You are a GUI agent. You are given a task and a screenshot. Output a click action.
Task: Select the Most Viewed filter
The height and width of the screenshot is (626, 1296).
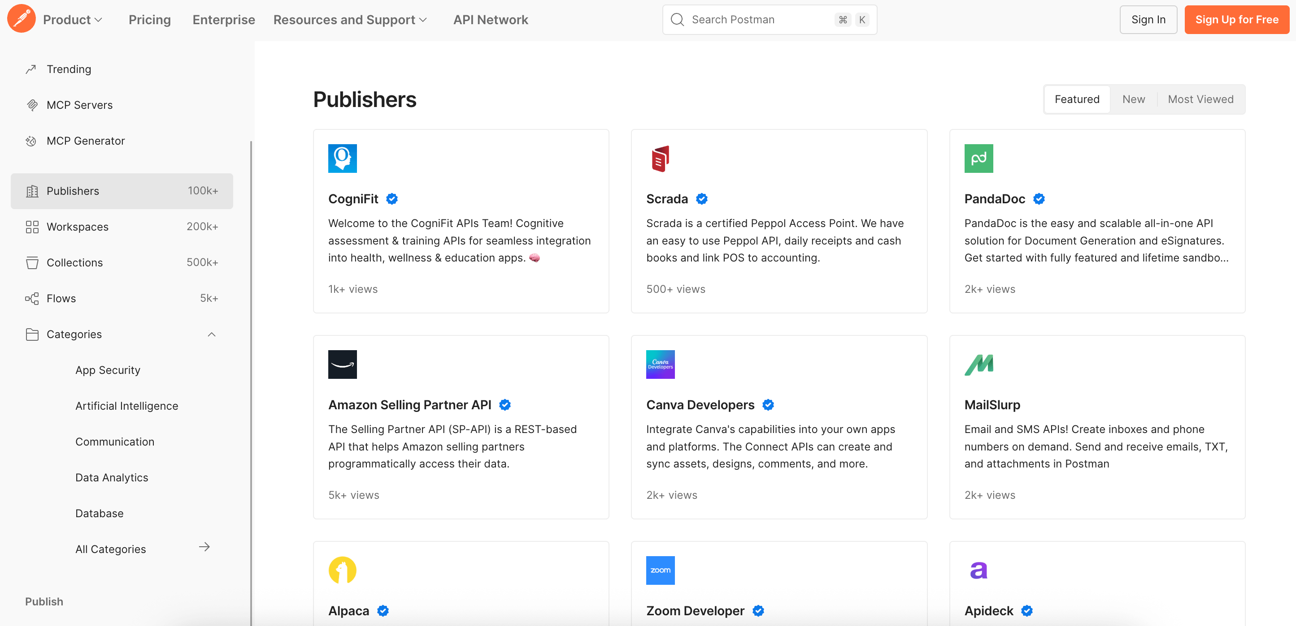click(x=1200, y=99)
